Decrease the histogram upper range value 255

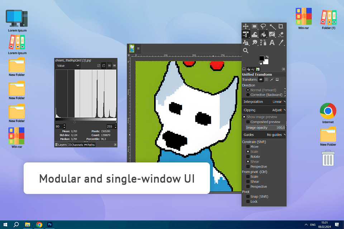coord(115,127)
